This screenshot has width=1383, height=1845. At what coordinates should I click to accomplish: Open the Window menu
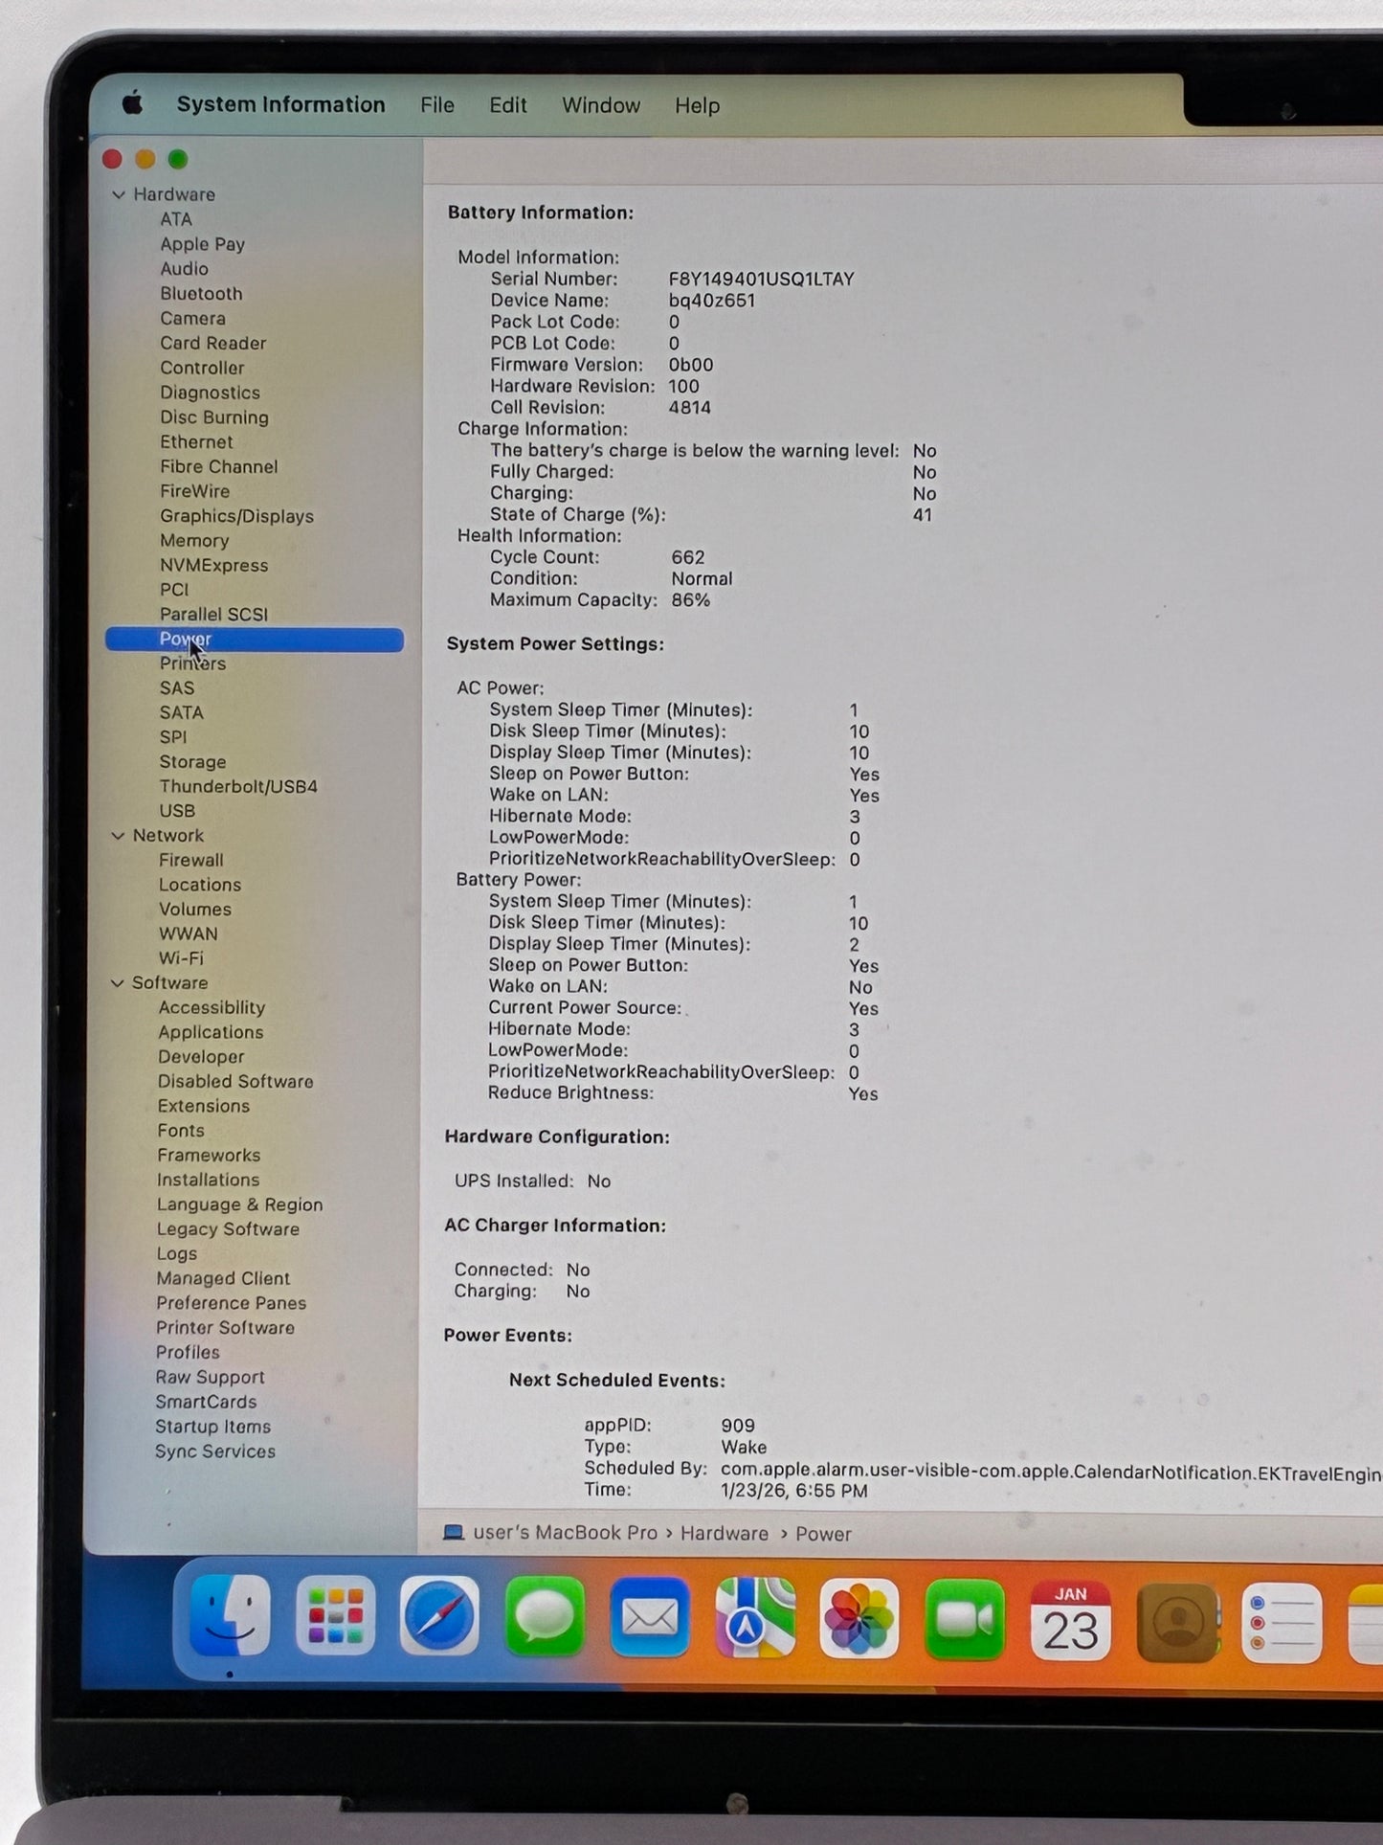coord(601,105)
